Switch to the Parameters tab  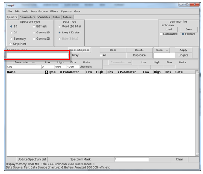tap(28, 17)
